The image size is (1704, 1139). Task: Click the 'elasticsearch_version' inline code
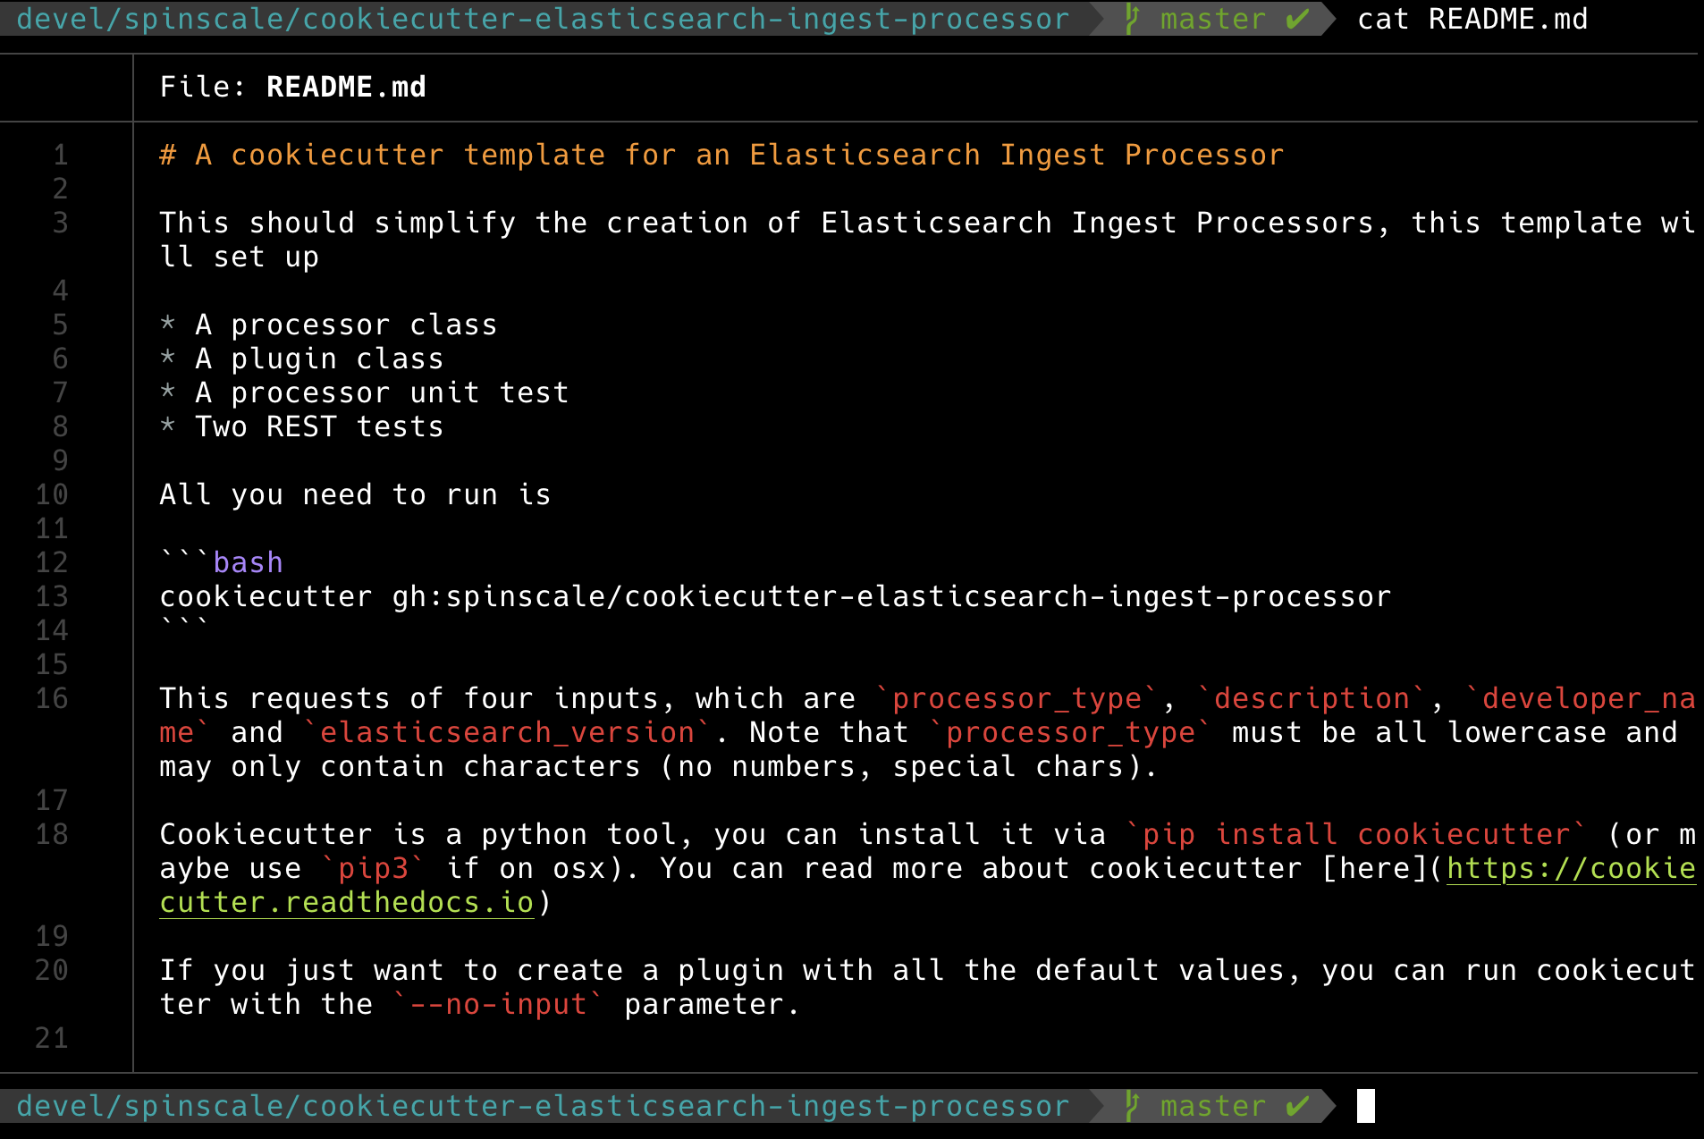[x=507, y=732]
